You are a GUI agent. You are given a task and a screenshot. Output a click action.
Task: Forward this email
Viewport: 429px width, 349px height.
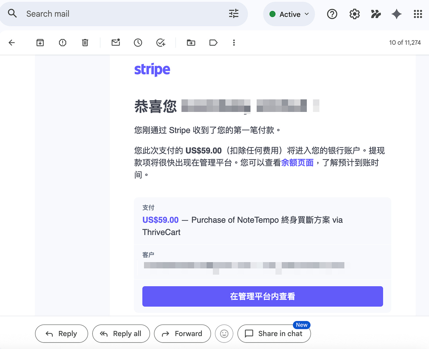(182, 334)
